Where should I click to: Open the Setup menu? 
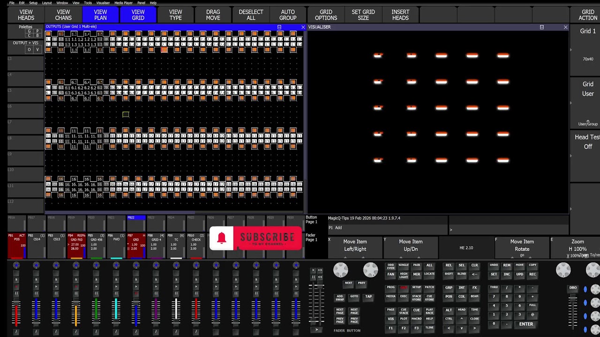pyautogui.click(x=33, y=3)
